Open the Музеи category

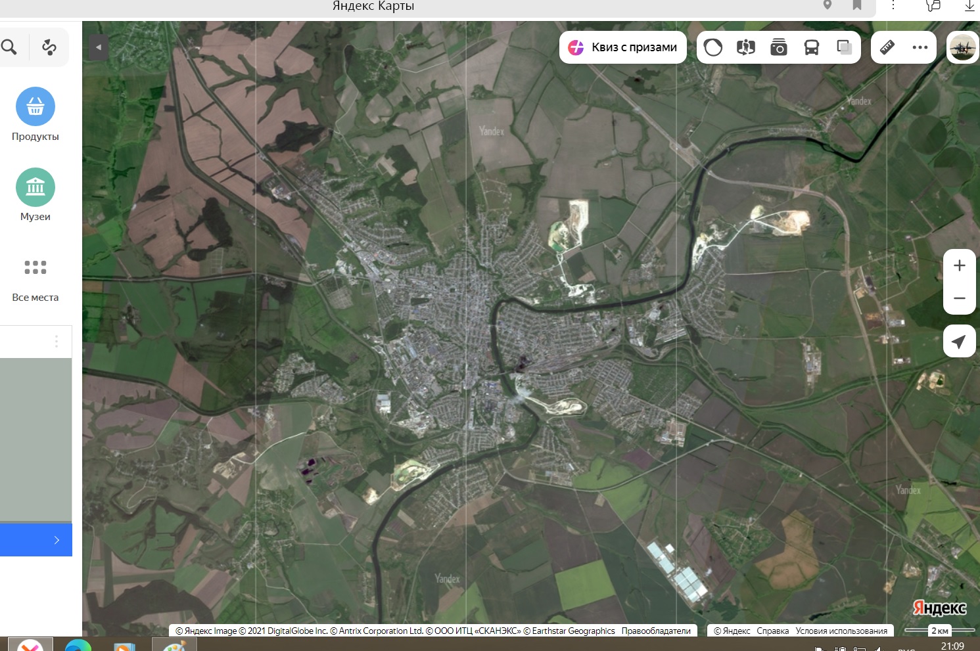pos(35,195)
